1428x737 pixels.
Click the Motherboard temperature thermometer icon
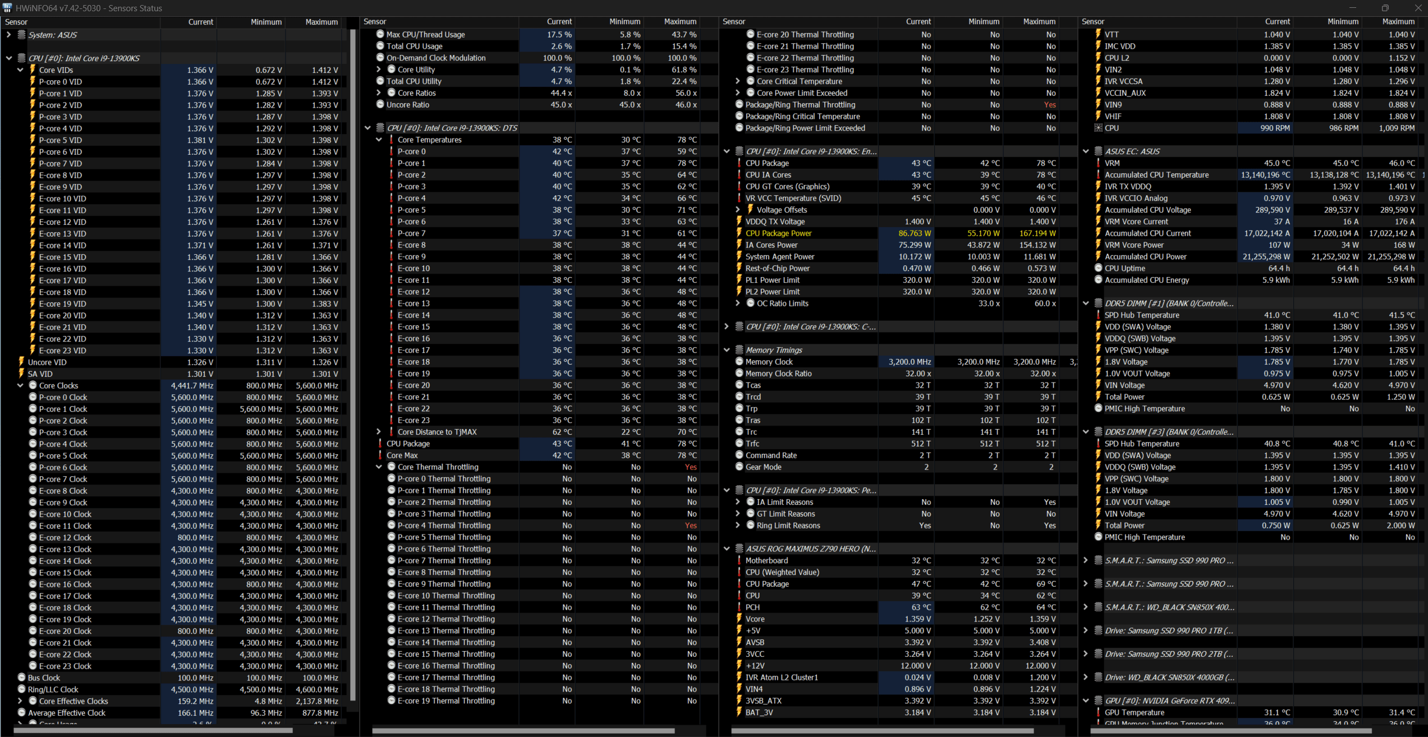coord(739,560)
